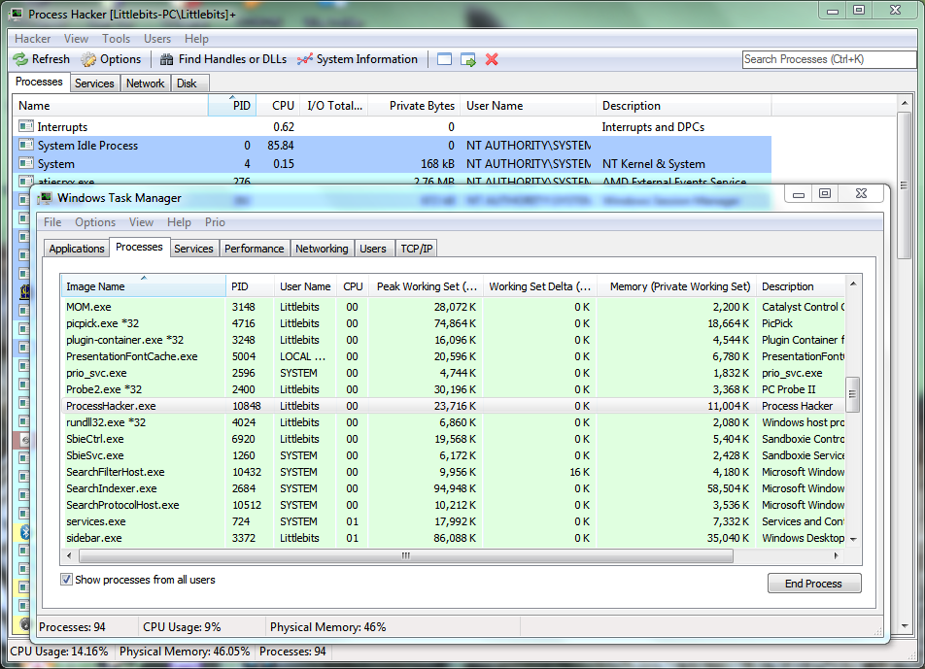
Task: Select Process Hacker Processes tab
Action: (x=39, y=82)
